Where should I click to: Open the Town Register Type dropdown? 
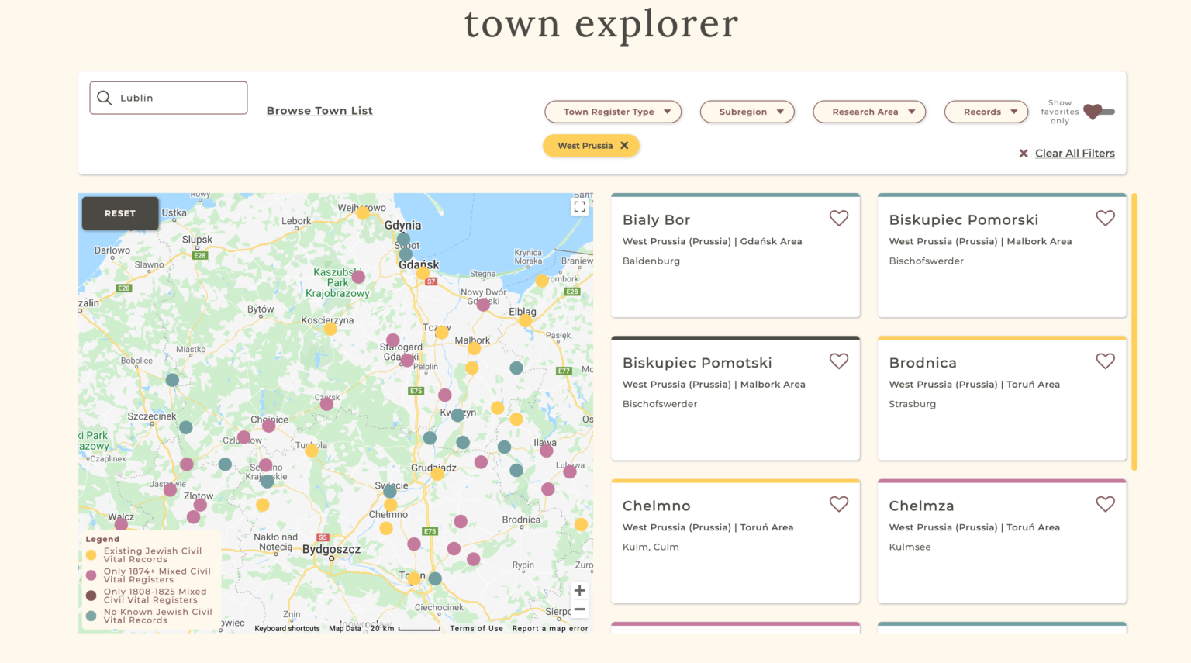click(x=613, y=112)
